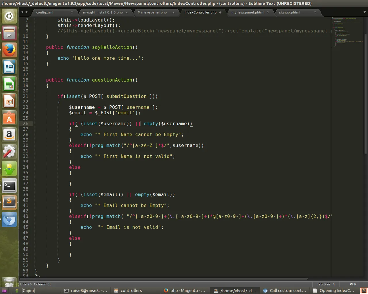Close the mysql4_install-0.1.0.php tab

[x=126, y=12]
